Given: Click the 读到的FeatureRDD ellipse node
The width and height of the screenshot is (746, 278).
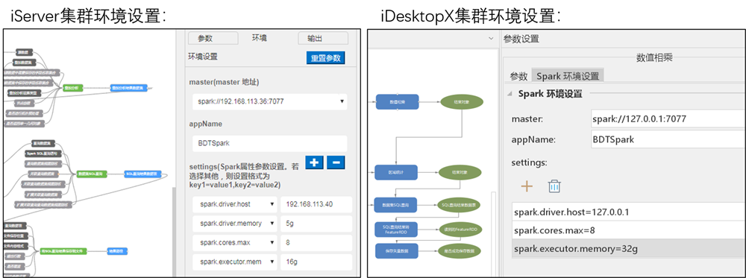Looking at the screenshot, I should click(460, 229).
